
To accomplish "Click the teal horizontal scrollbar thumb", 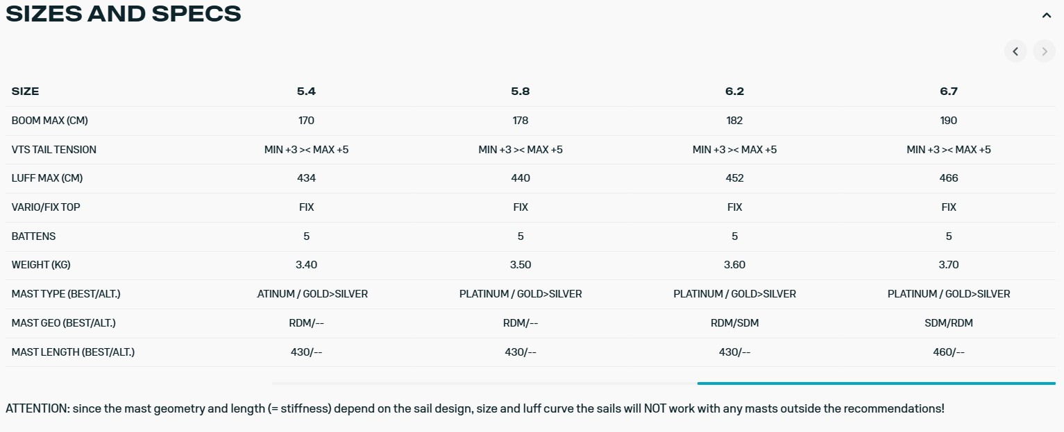I will [x=876, y=383].
